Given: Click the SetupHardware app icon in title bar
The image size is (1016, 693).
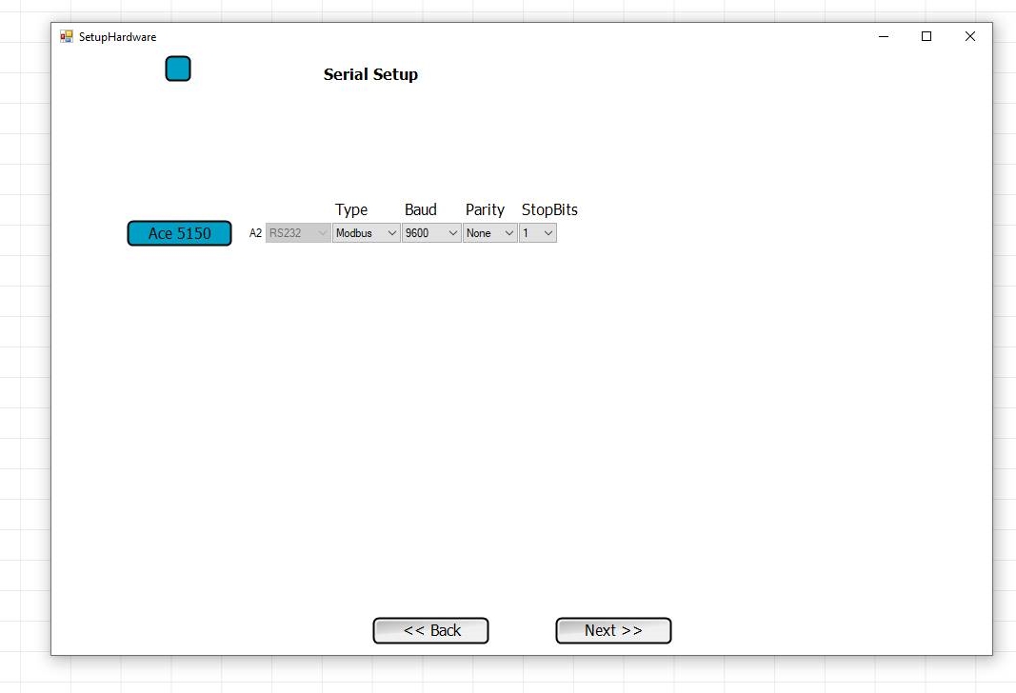Looking at the screenshot, I should [x=66, y=37].
